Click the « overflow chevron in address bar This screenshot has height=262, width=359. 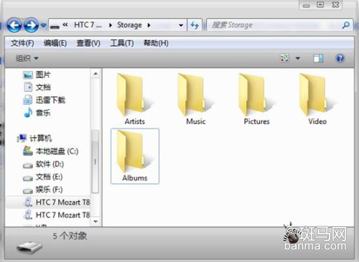coord(65,24)
